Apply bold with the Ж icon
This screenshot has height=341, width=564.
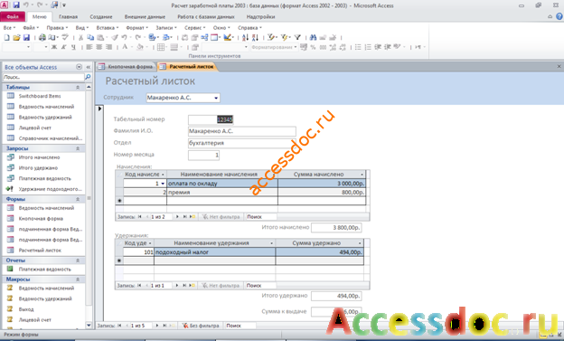click(54, 47)
